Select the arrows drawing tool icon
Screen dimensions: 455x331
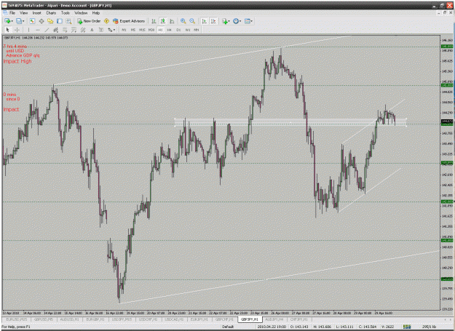(110, 30)
